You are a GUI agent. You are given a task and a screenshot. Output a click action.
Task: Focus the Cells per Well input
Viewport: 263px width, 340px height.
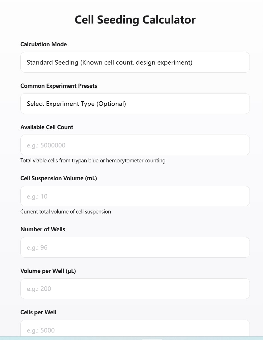135,328
